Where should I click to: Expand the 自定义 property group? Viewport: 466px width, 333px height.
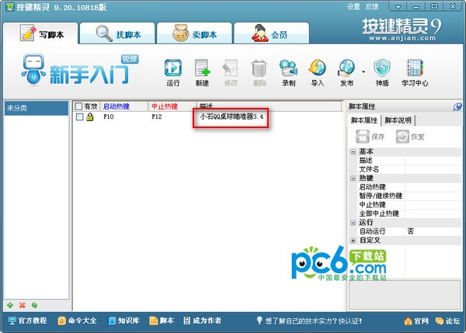click(x=353, y=241)
